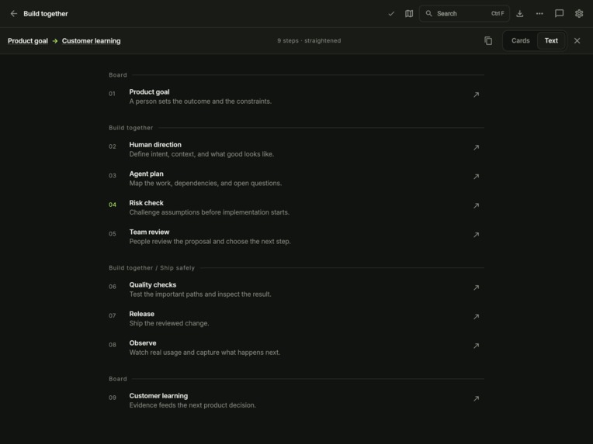Screen dimensions: 593x444
Task: Select the Customer learning step title in list
Action: [x=158, y=396]
